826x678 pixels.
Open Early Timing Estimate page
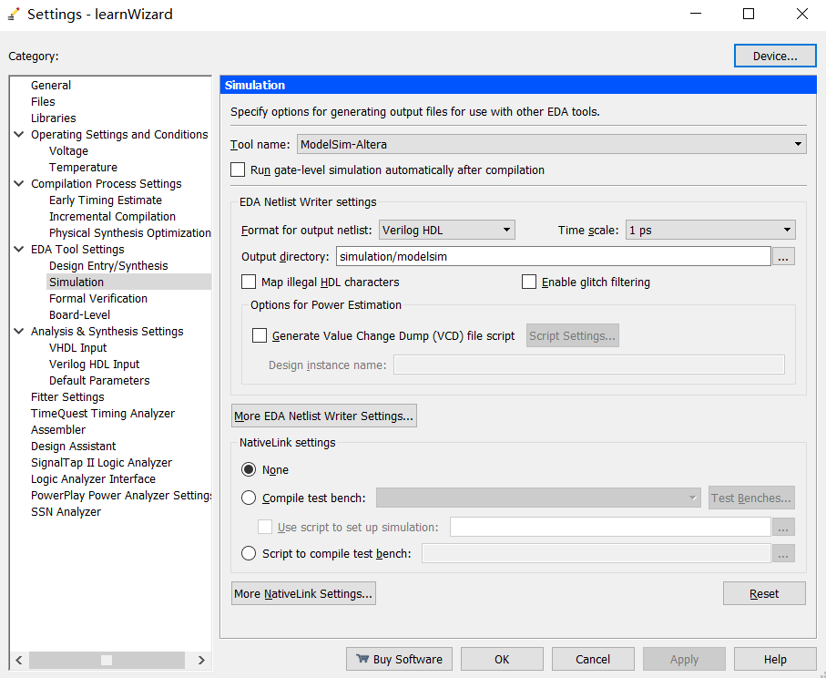pyautogui.click(x=106, y=200)
